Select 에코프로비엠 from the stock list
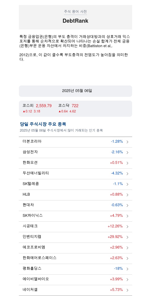This screenshot has height=296, width=151. pyautogui.click(x=75, y=248)
